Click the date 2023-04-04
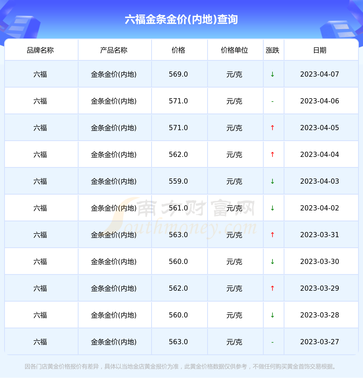Viewport: 363px width, 378px height. point(320,155)
